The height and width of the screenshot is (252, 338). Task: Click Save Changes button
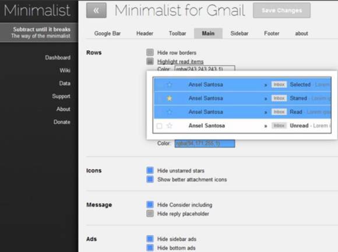point(281,10)
